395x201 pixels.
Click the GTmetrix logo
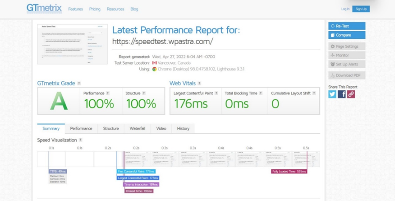click(44, 9)
